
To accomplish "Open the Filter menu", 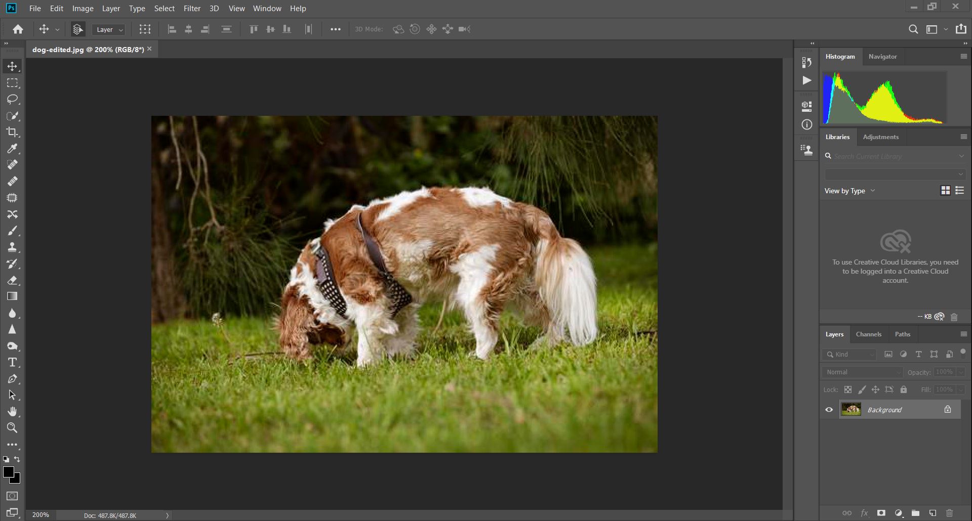I will coord(192,9).
